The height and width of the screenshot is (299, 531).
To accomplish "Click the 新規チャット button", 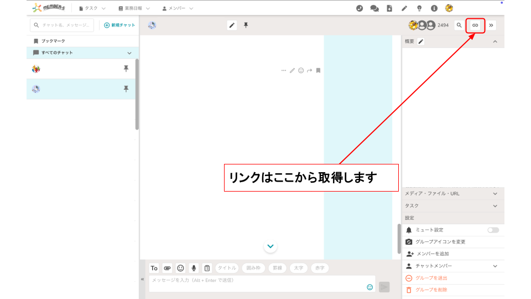I will coord(119,25).
